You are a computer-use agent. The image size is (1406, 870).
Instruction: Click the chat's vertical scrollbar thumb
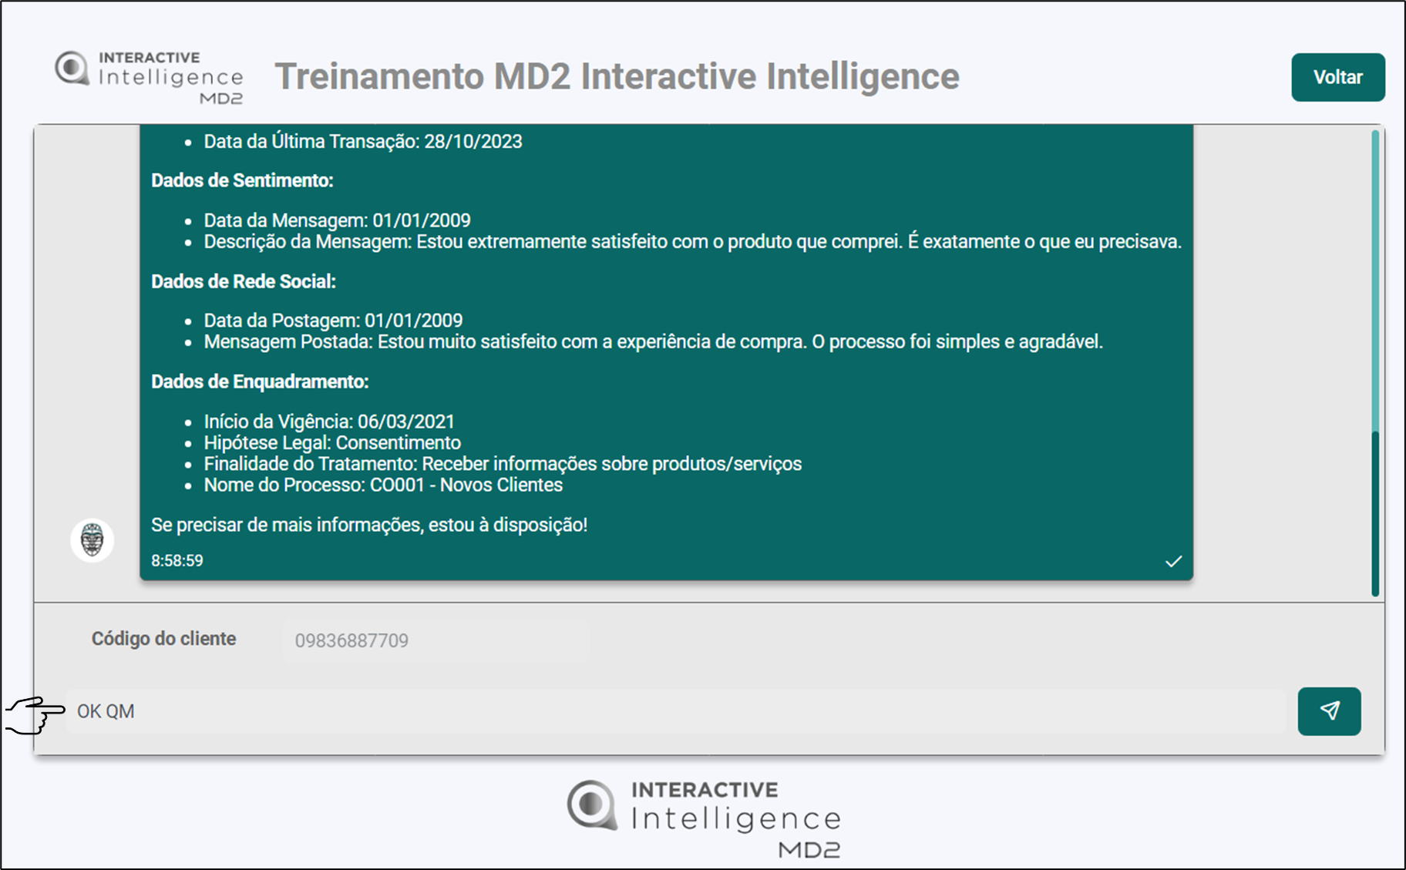[1375, 513]
